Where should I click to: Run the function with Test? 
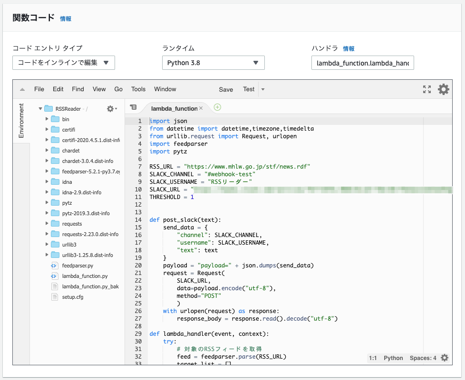tap(248, 89)
